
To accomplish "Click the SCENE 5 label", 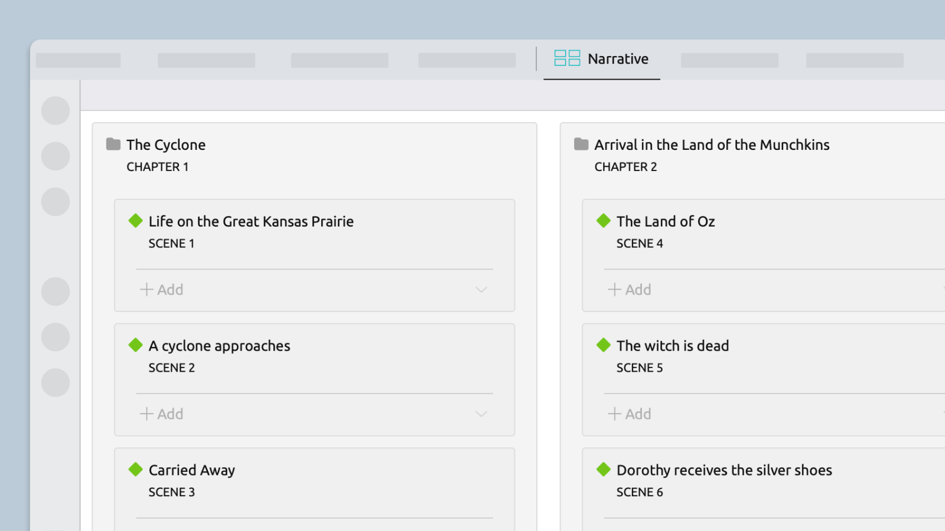I will [x=640, y=368].
